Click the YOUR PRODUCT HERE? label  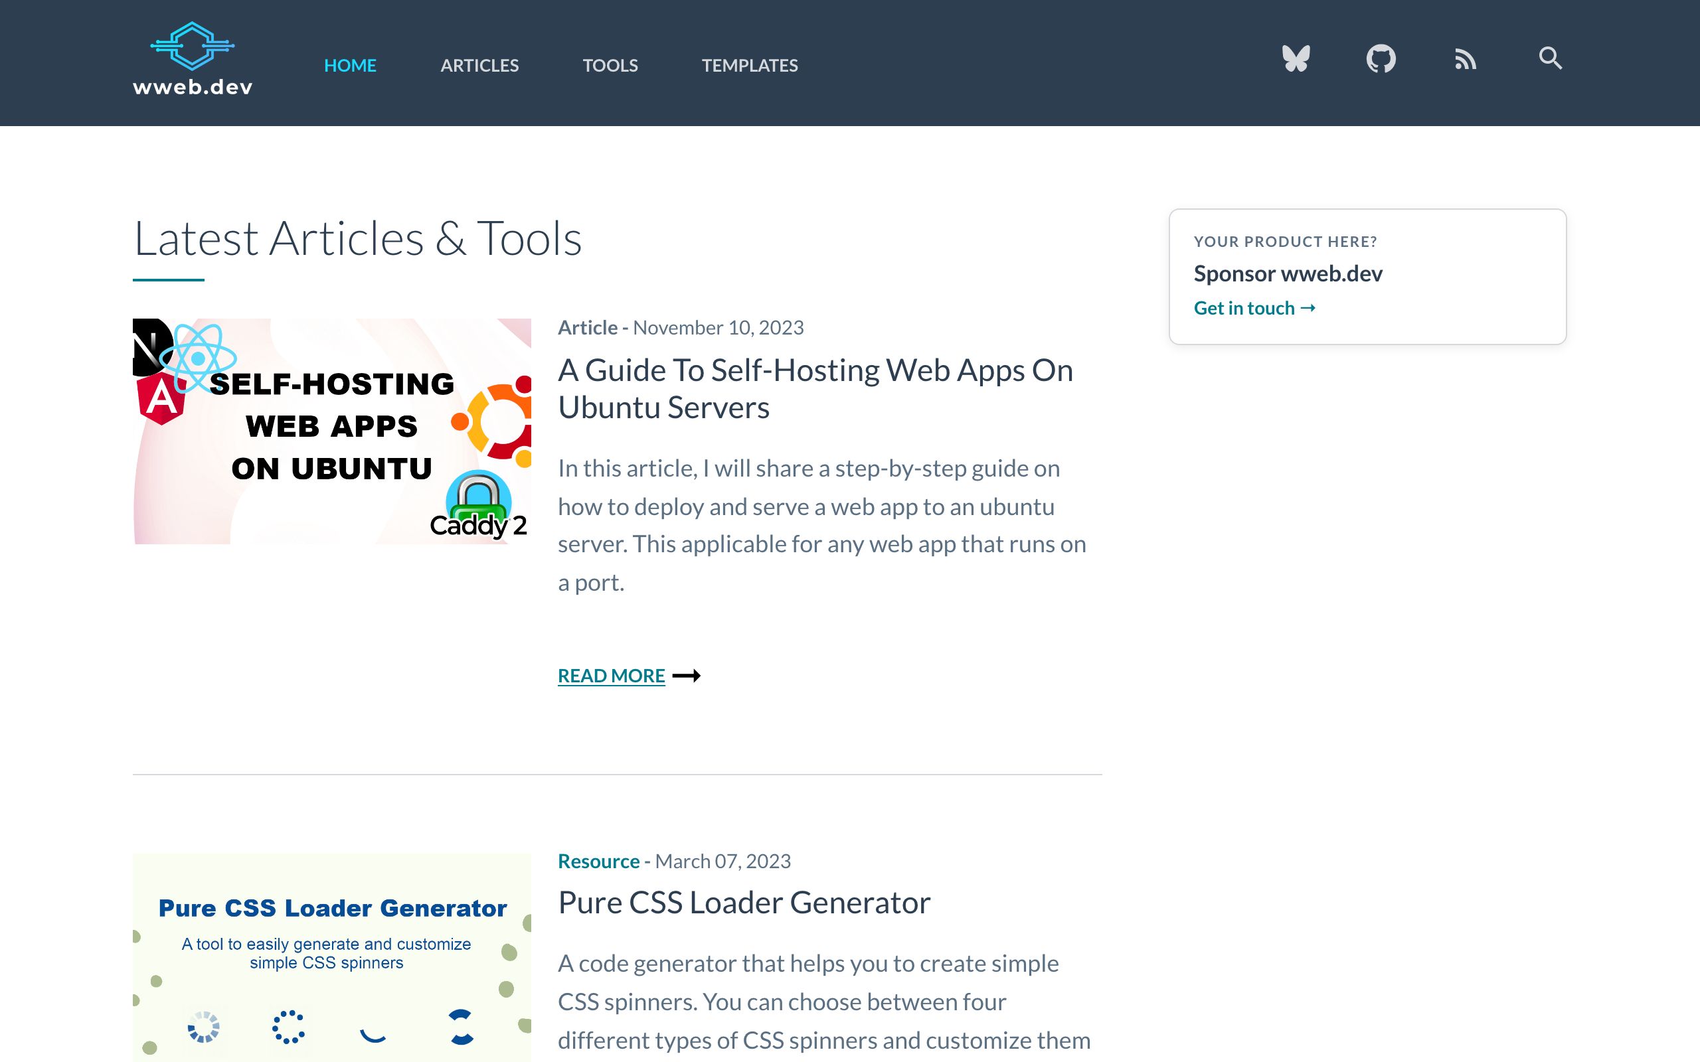[x=1286, y=242]
